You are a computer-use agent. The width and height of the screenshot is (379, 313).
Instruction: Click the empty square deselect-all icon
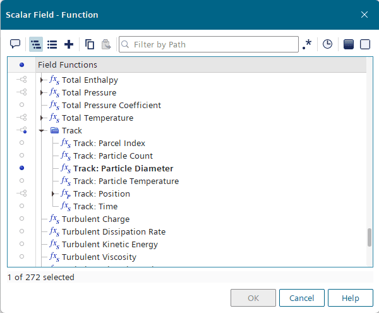pyautogui.click(x=364, y=44)
